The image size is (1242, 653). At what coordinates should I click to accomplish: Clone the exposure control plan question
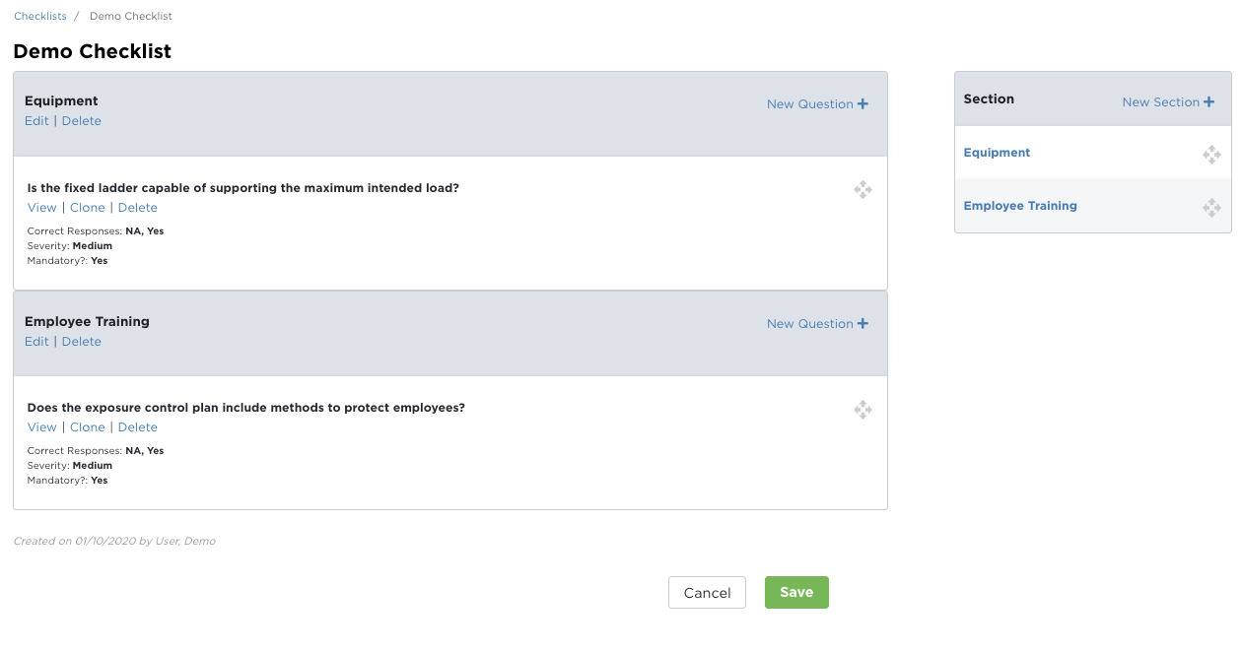(88, 427)
